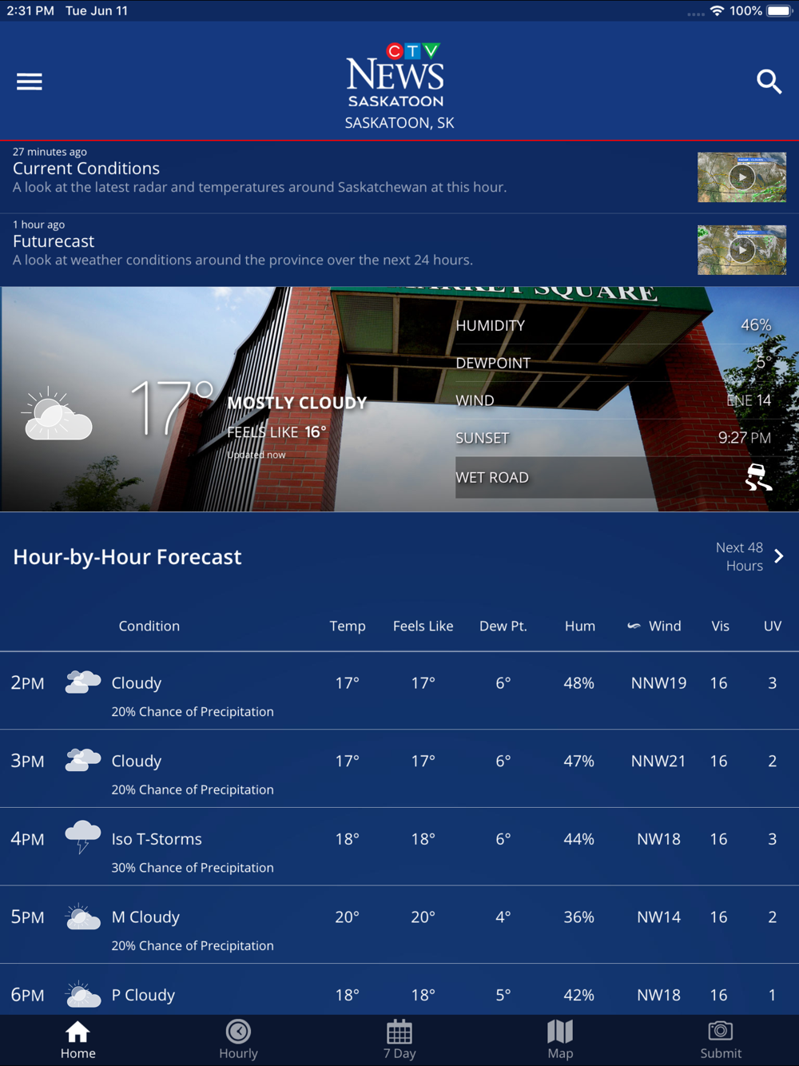Screen dimensions: 799x1066
Task: Tap the Vis column header
Action: tap(721, 626)
